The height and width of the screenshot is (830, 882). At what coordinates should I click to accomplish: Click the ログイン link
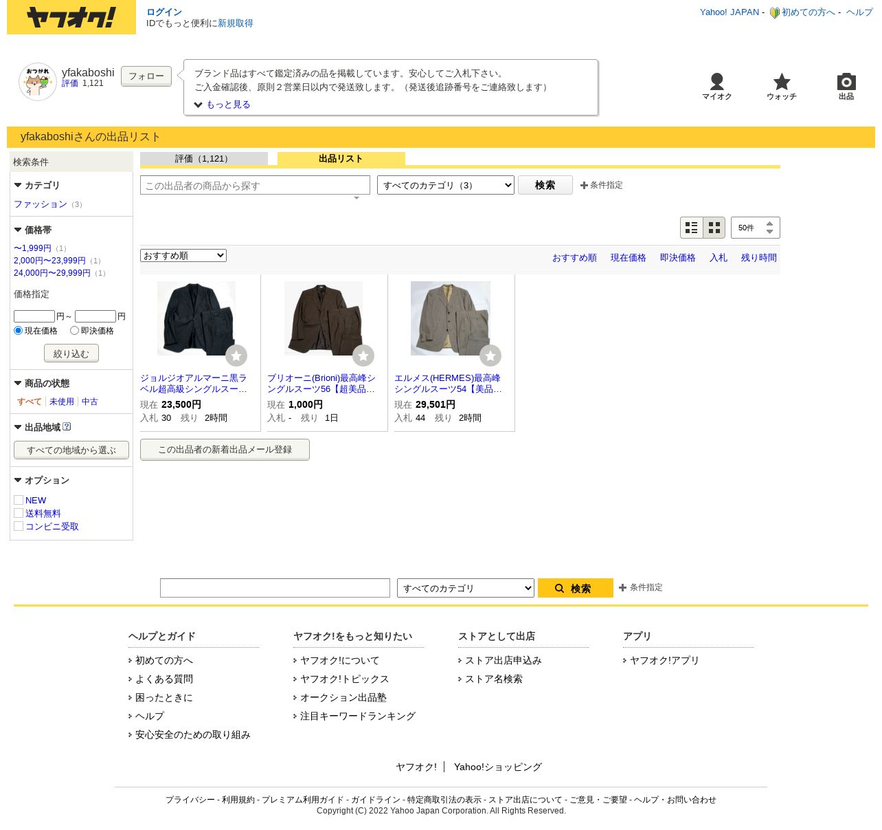coord(164,12)
